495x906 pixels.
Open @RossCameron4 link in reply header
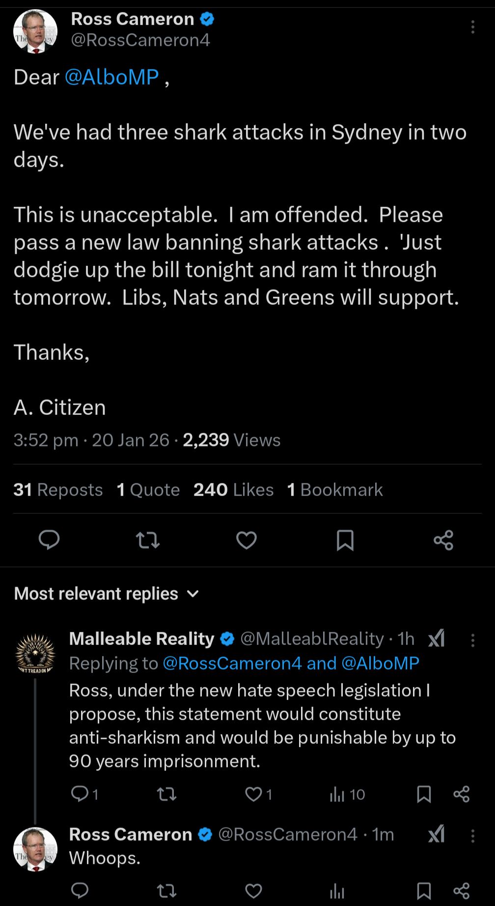pos(232,663)
